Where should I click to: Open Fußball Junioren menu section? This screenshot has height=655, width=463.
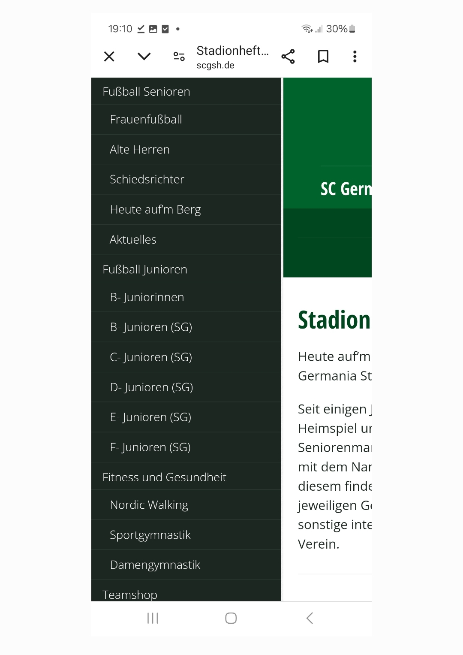pos(145,269)
